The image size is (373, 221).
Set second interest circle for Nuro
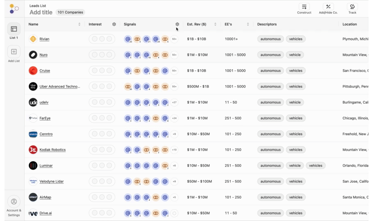[x=102, y=55]
